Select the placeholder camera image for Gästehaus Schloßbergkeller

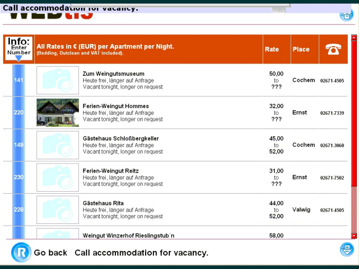pos(58,145)
